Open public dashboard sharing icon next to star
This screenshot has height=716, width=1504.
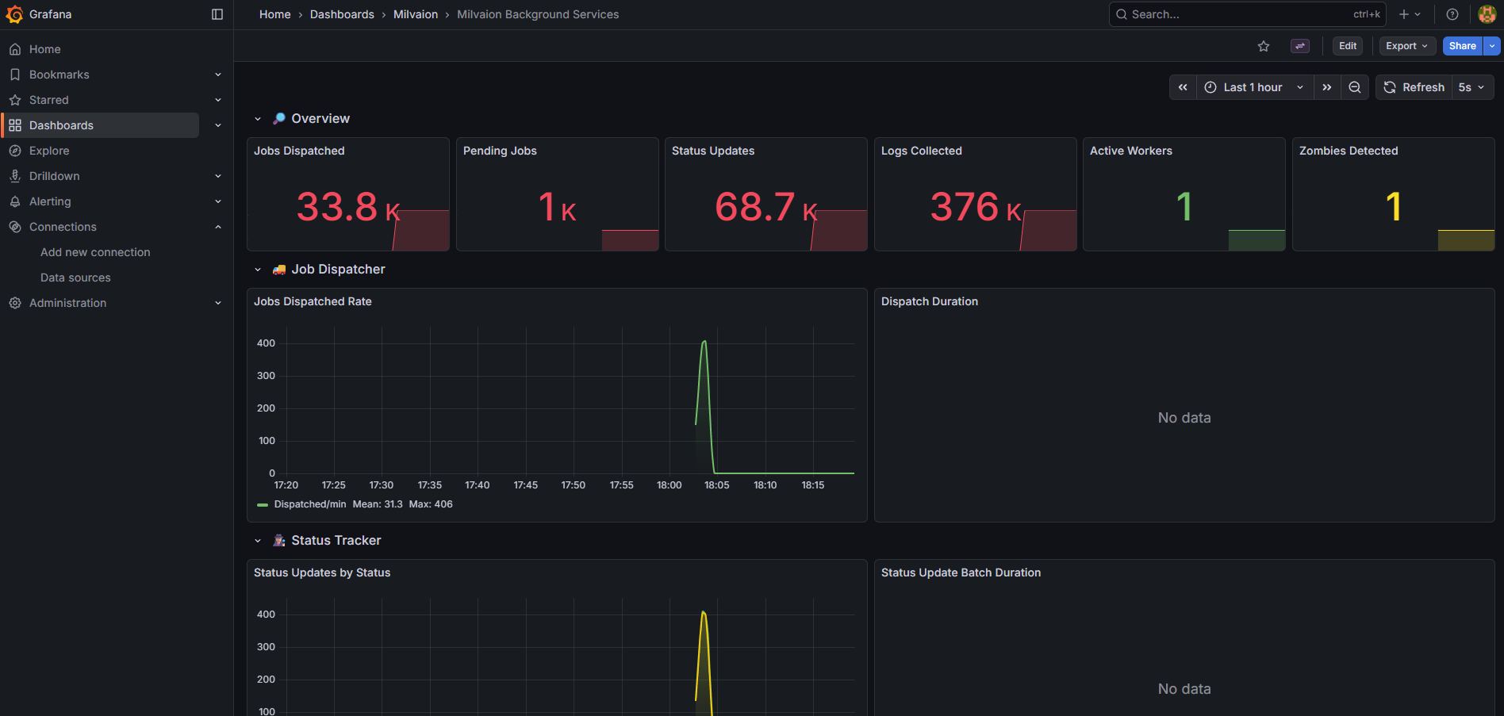(1299, 46)
